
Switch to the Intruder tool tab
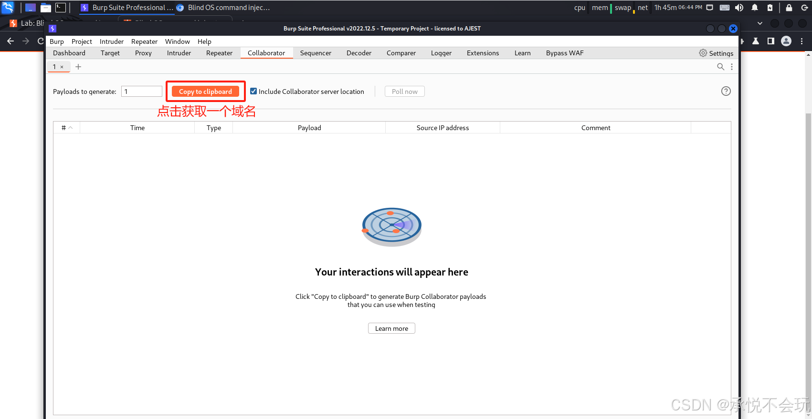click(x=179, y=53)
